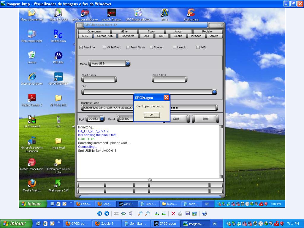Click the Stop button
Viewport: 304px width, 228px height.
tap(205, 119)
